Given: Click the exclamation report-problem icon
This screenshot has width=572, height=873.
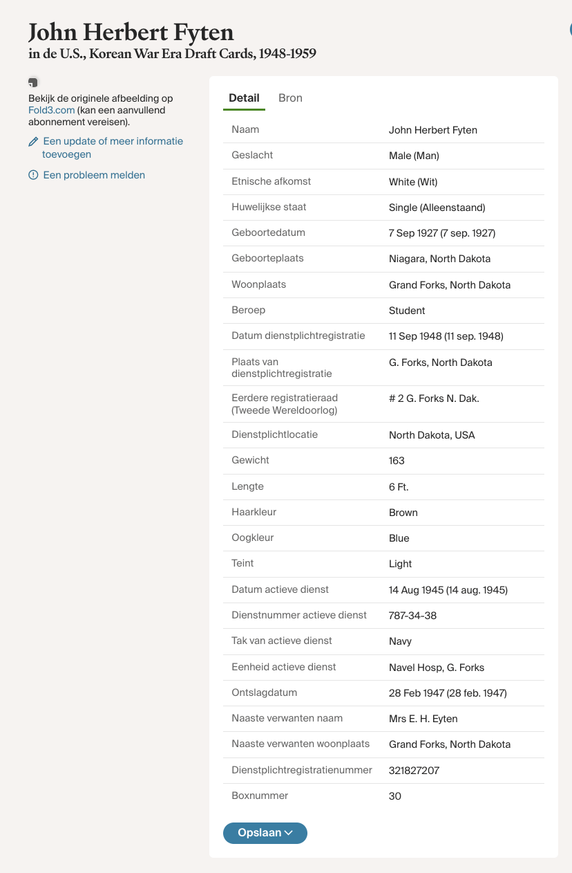Looking at the screenshot, I should coord(33,176).
